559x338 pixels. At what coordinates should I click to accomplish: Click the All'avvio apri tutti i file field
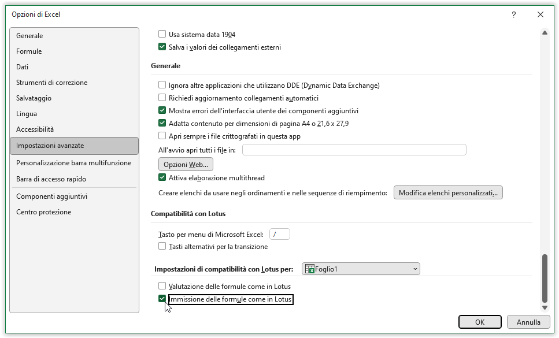354,150
